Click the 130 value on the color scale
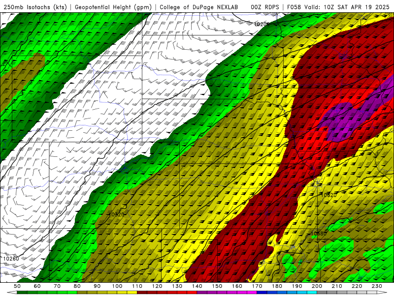394x295 pixels. click(x=177, y=286)
